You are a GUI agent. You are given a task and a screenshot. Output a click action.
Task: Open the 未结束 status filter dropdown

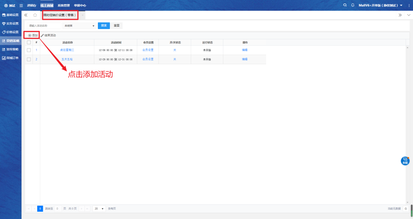pyautogui.click(x=79, y=26)
